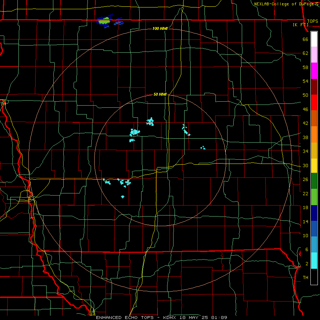Click the "50" legend value
This screenshot has width=320, height=320.
305,95
